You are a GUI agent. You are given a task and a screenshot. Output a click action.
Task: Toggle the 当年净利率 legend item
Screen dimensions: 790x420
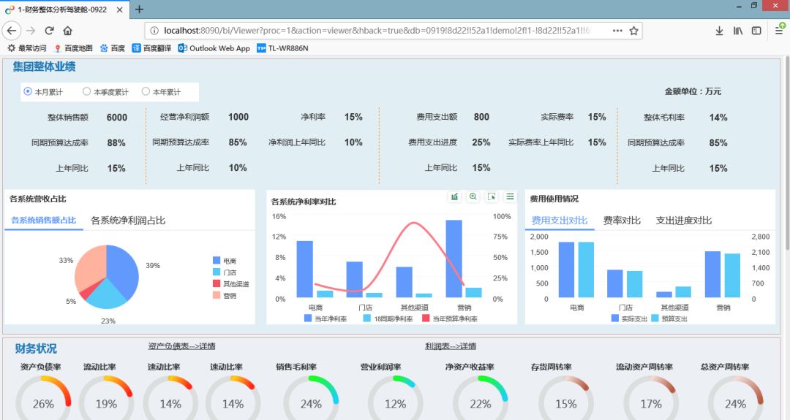point(326,318)
